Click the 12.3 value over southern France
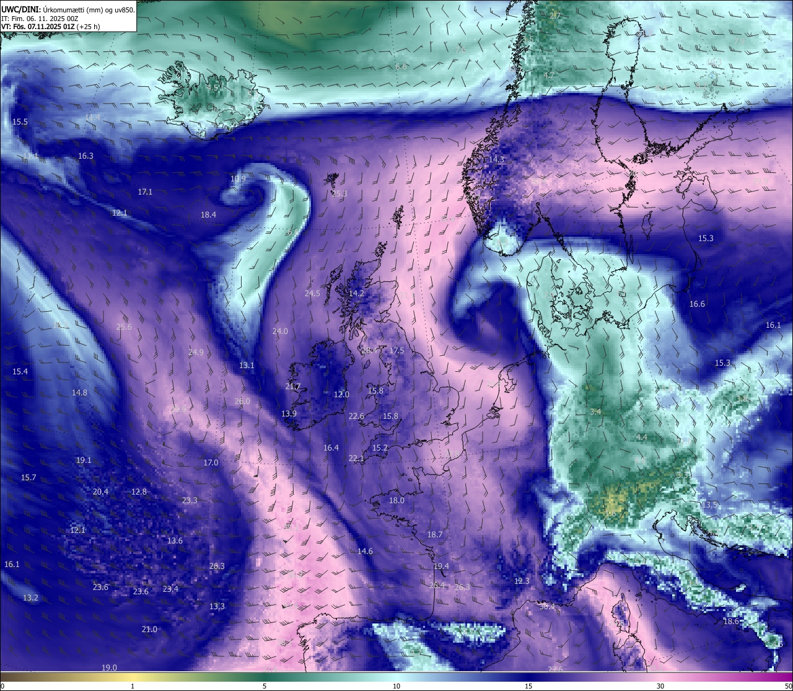Image resolution: width=793 pixels, height=691 pixels. (522, 581)
